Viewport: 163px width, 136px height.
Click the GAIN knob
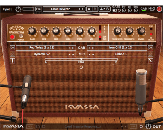(32, 31)
